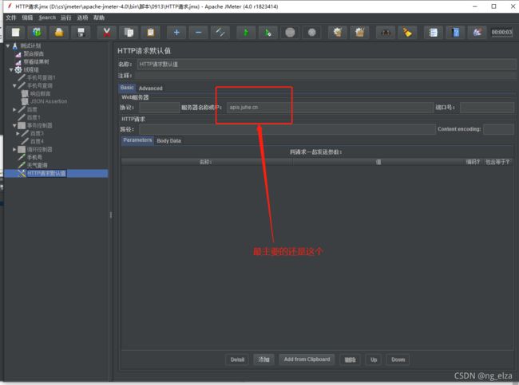Select the Parameters tab
This screenshot has width=519, height=385.
coord(137,140)
